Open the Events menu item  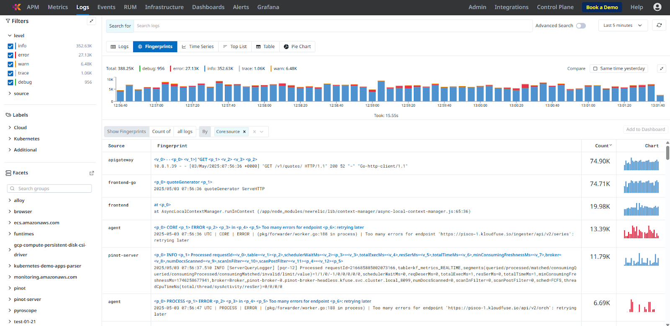(106, 7)
